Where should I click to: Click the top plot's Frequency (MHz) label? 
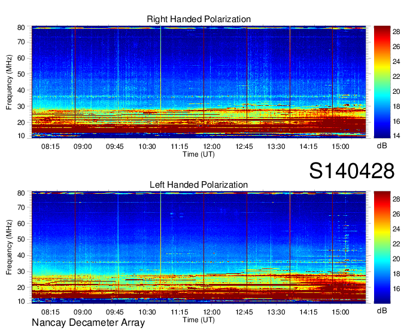click(9, 82)
